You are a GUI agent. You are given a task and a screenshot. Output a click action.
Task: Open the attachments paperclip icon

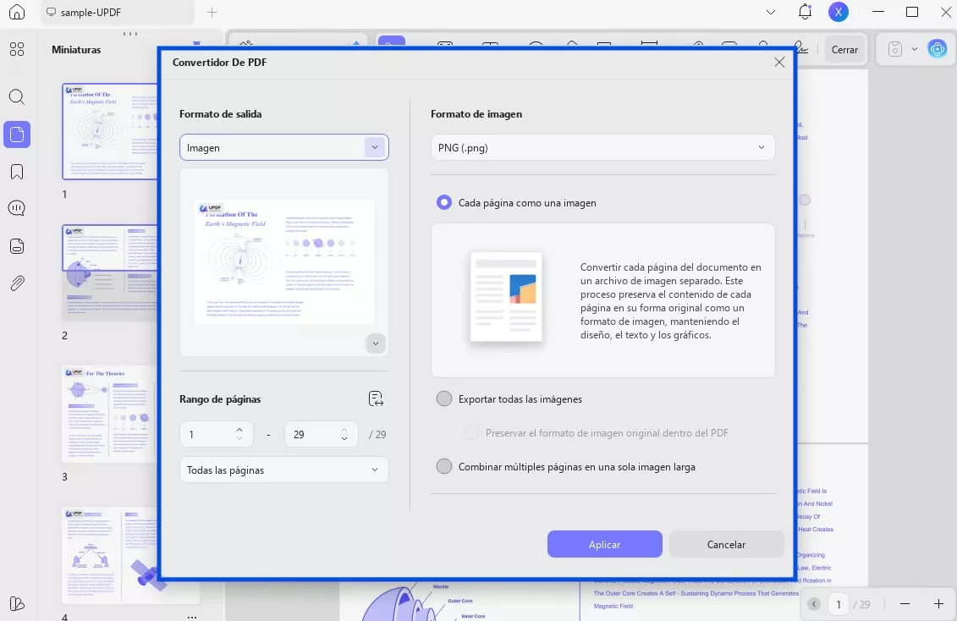(x=17, y=283)
